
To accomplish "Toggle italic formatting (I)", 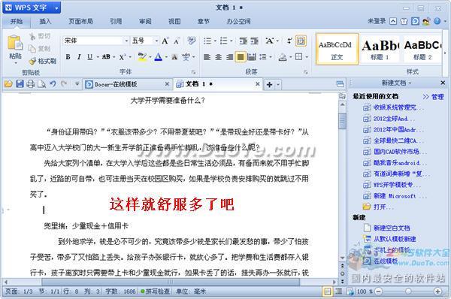I will pos(79,57).
